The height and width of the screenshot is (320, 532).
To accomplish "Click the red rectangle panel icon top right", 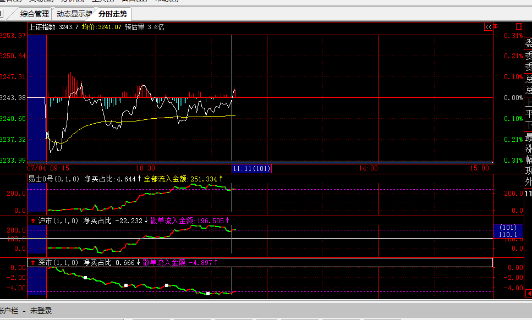I will tap(519, 26).
